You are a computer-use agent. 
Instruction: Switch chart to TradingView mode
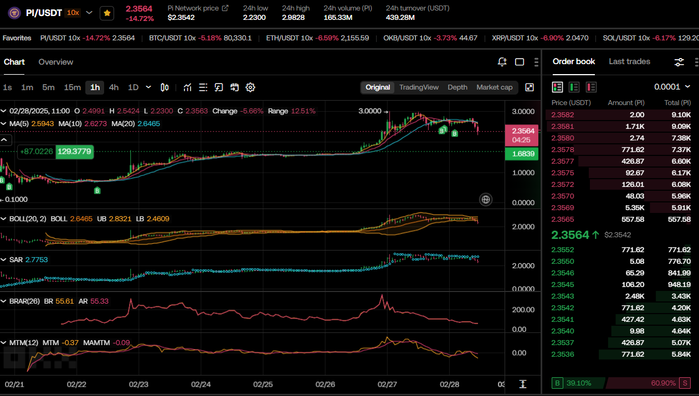[419, 87]
